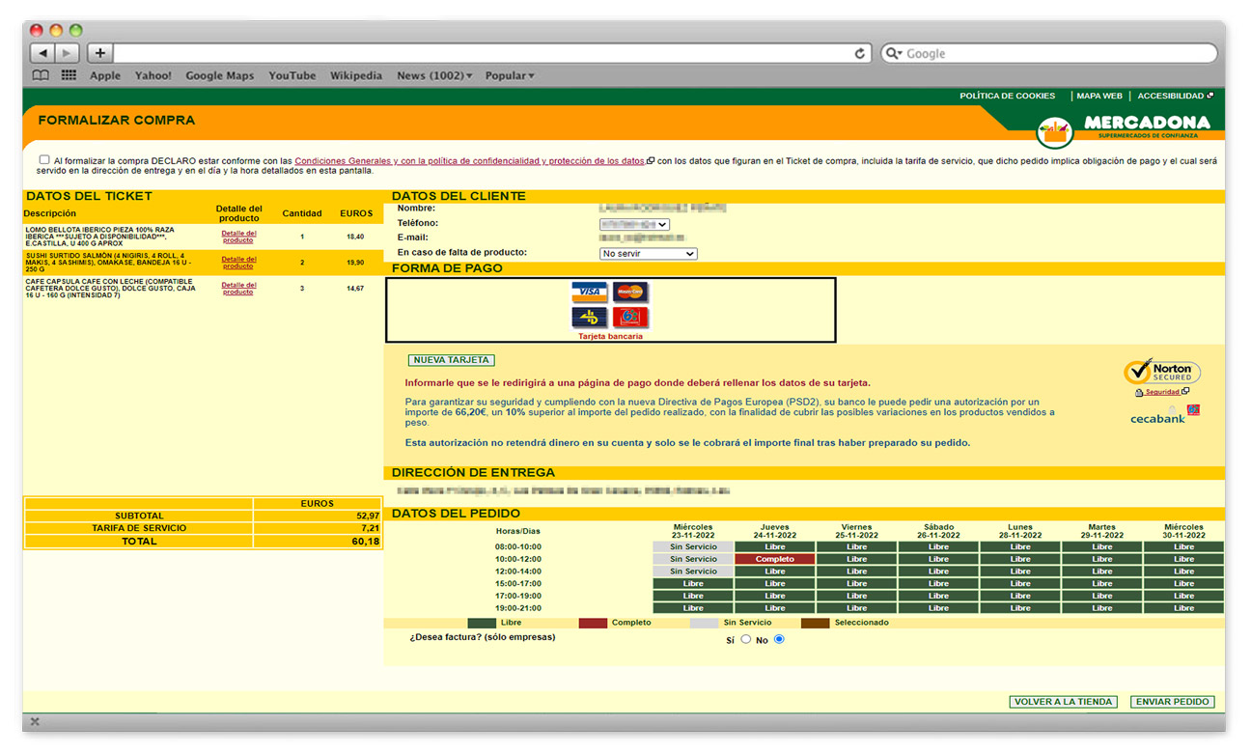The width and height of the screenshot is (1251, 753).
Task: Choose Miércoles 23-11-2022 slot 15:00-17:00
Action: pyautogui.click(x=693, y=584)
